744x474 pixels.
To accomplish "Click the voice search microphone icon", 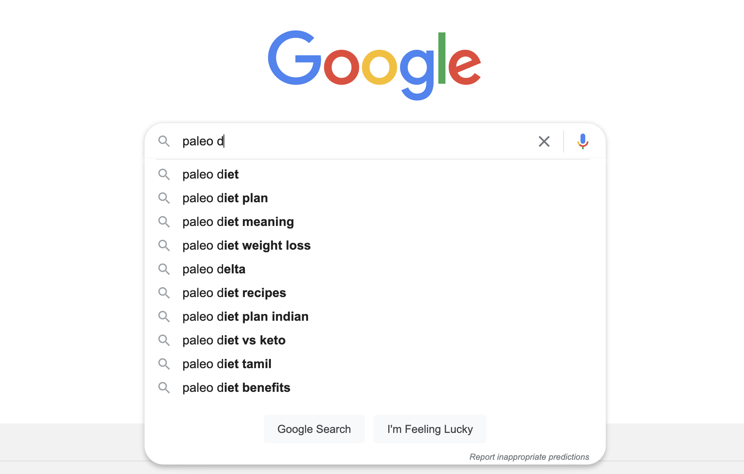I will [x=583, y=141].
